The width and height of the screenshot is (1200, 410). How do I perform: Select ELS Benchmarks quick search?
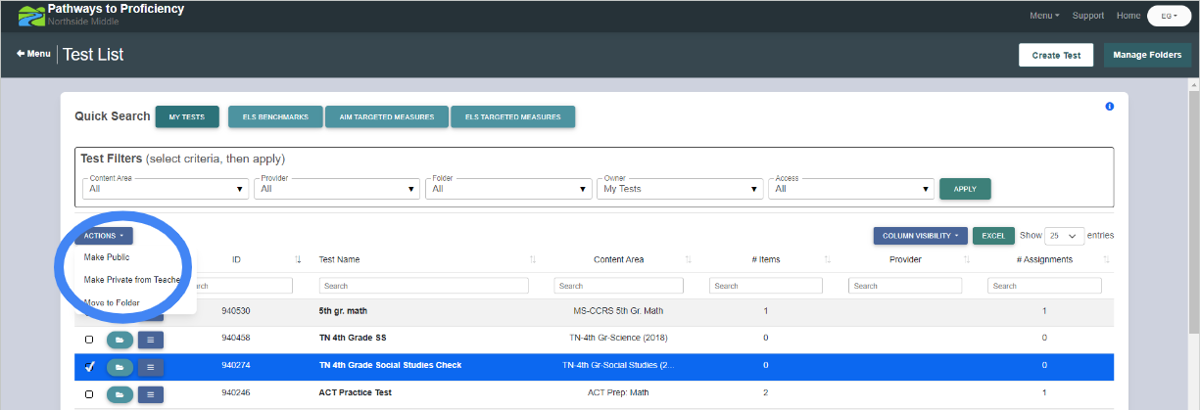click(x=275, y=117)
